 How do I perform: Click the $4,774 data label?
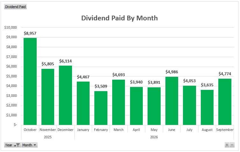point(225,74)
